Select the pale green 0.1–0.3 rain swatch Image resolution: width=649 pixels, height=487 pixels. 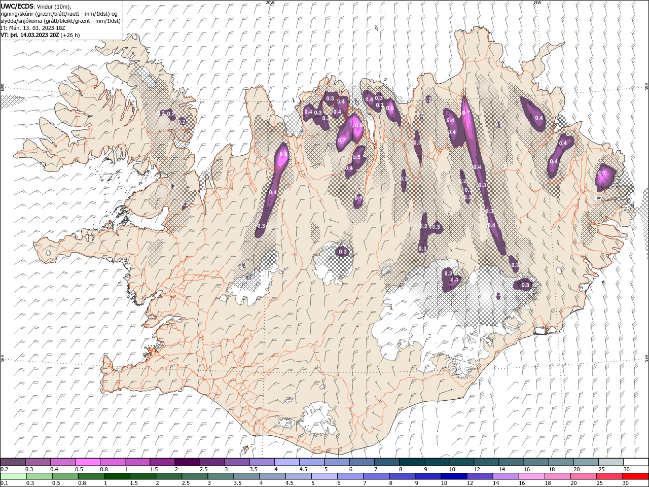[x=13, y=476]
